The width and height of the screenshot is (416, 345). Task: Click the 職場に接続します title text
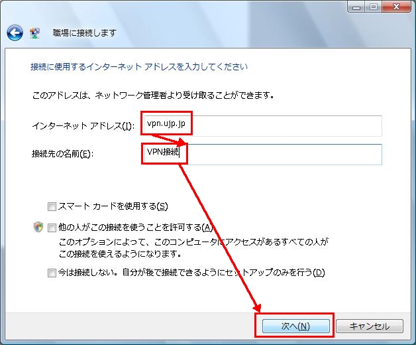85,33
